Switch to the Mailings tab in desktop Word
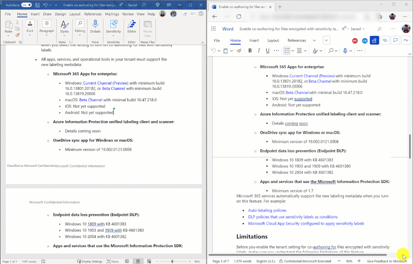Image resolution: width=413 pixels, height=264 pixels. (x=112, y=14)
